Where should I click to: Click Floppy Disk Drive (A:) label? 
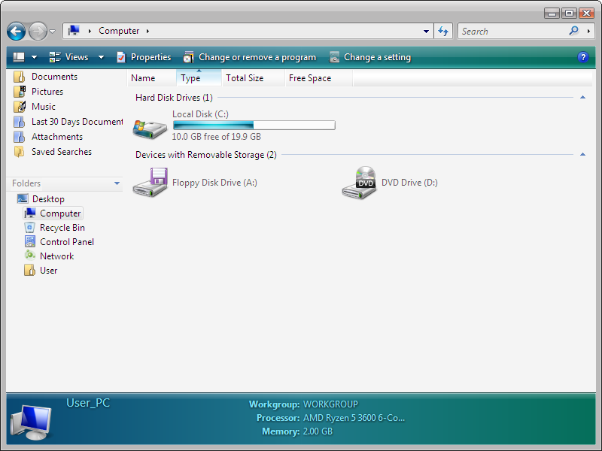[214, 183]
